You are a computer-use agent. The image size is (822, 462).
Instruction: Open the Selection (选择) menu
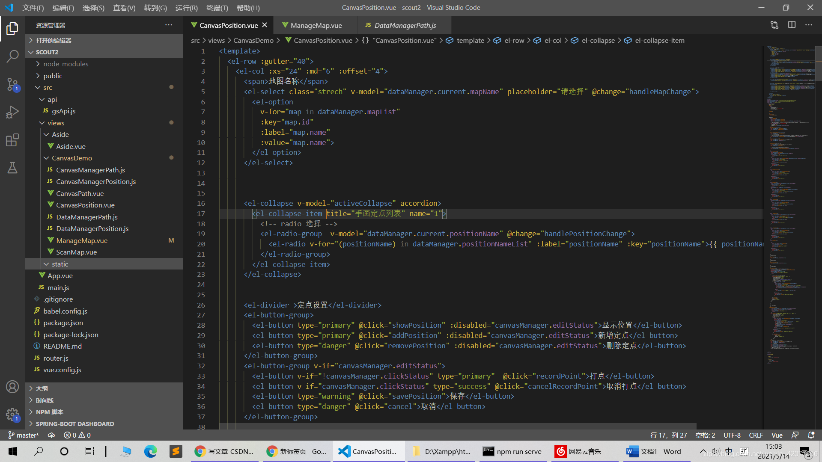point(93,8)
